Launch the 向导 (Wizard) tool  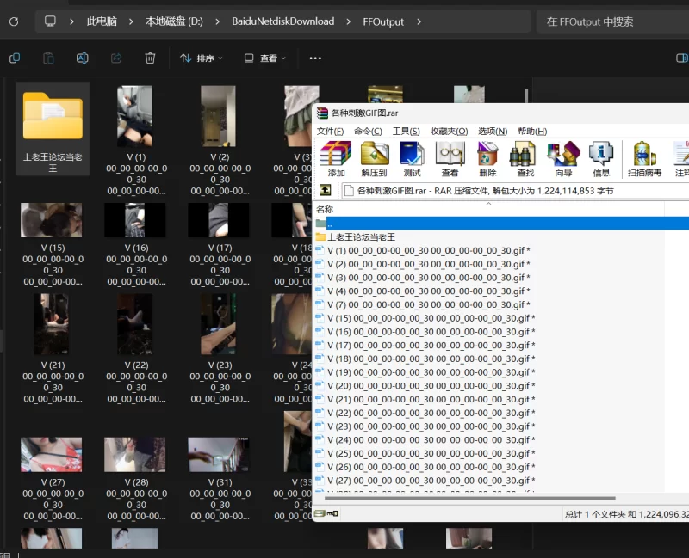(563, 158)
